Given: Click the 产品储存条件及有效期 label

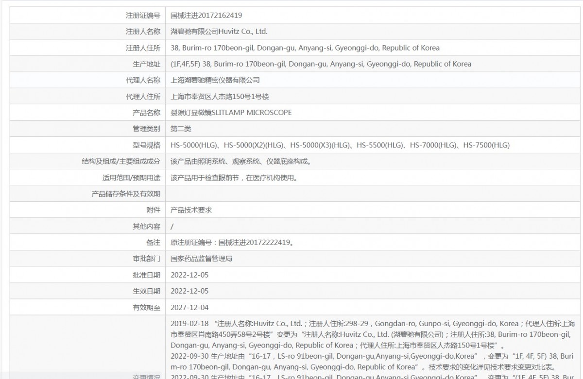Looking at the screenshot, I should (x=126, y=194).
